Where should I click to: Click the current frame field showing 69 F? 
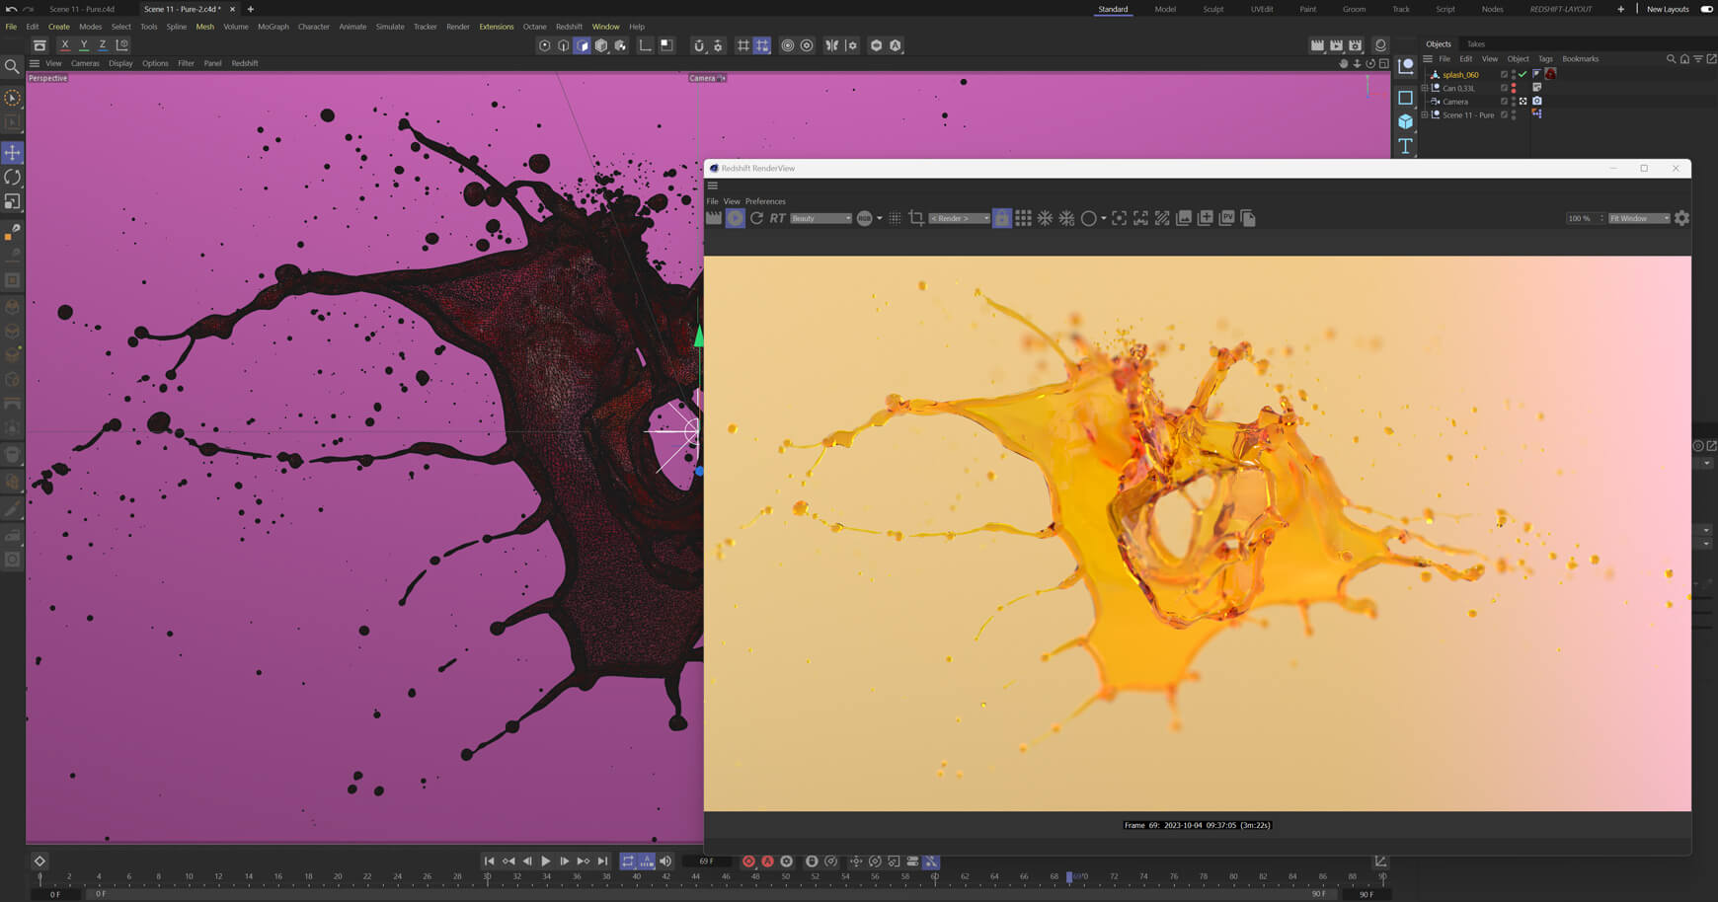click(x=707, y=862)
